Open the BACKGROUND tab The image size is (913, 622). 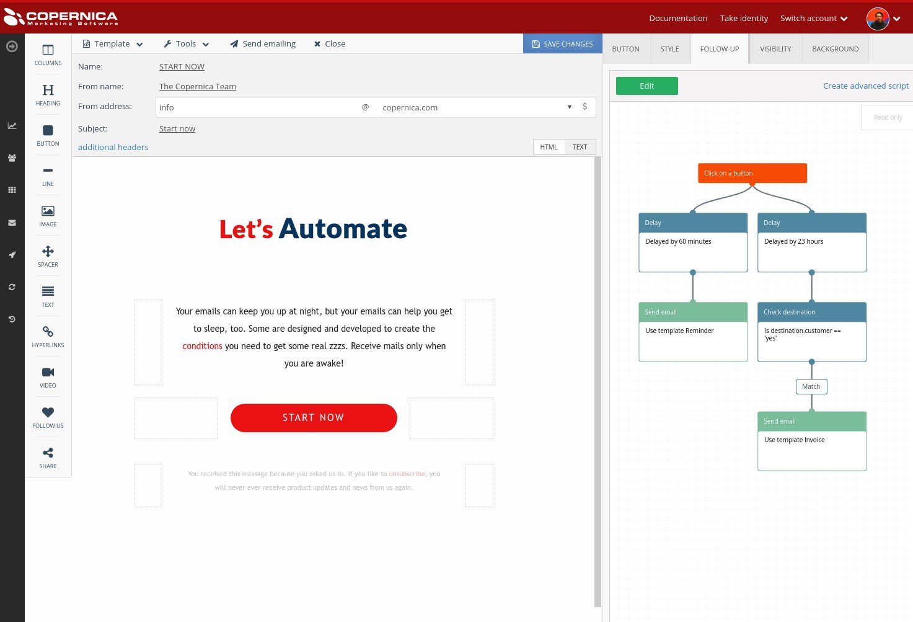(x=835, y=48)
